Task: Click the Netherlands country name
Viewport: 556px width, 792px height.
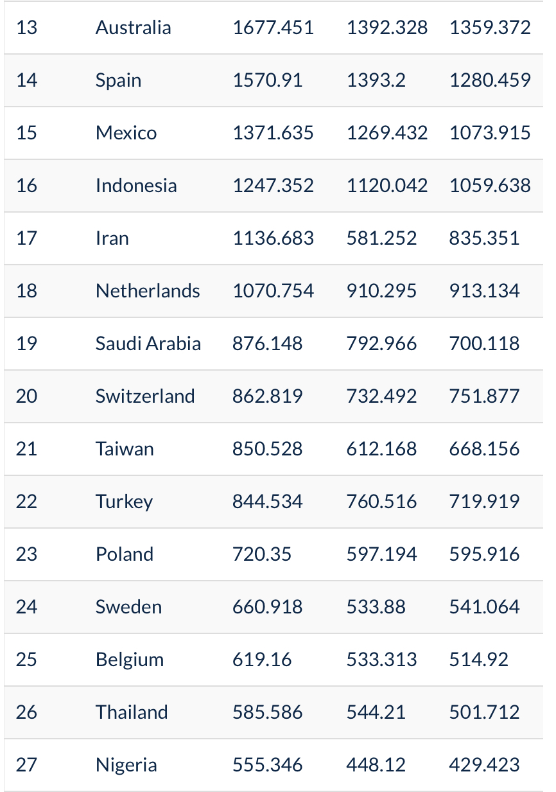Action: click(148, 291)
